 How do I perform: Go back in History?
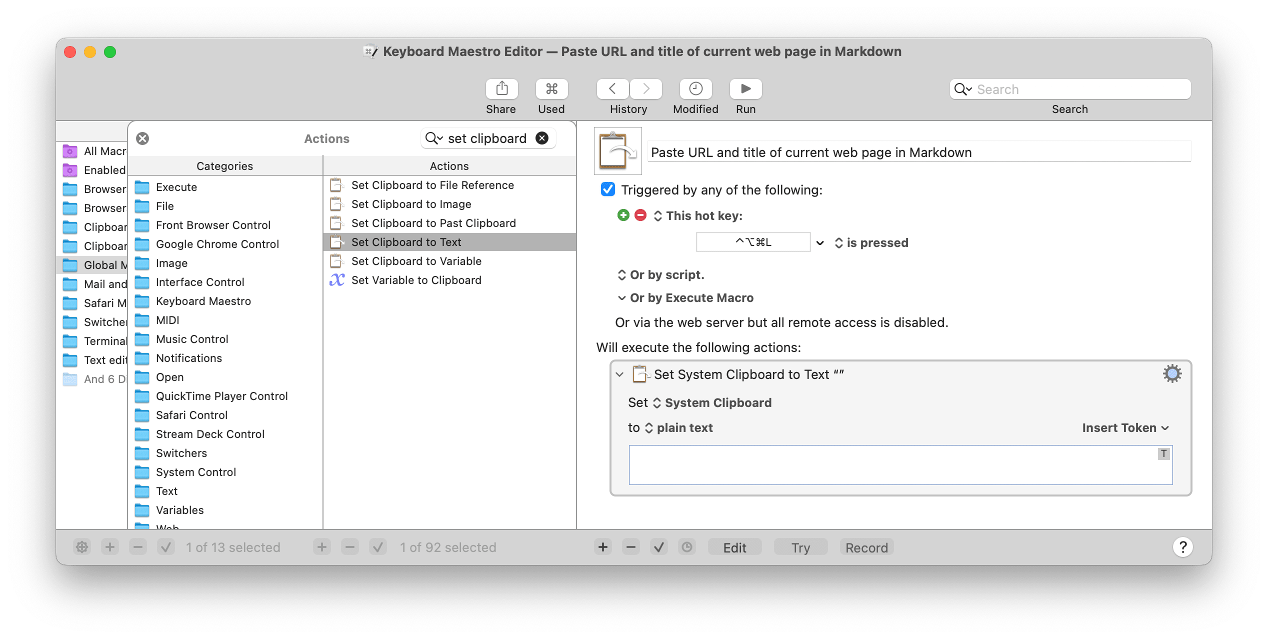[612, 89]
